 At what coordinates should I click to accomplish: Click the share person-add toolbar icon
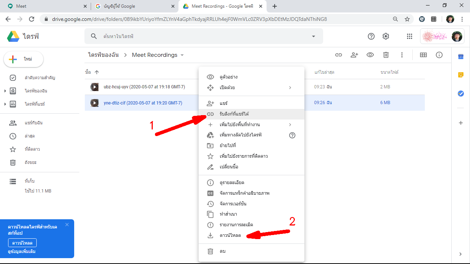[x=354, y=55]
